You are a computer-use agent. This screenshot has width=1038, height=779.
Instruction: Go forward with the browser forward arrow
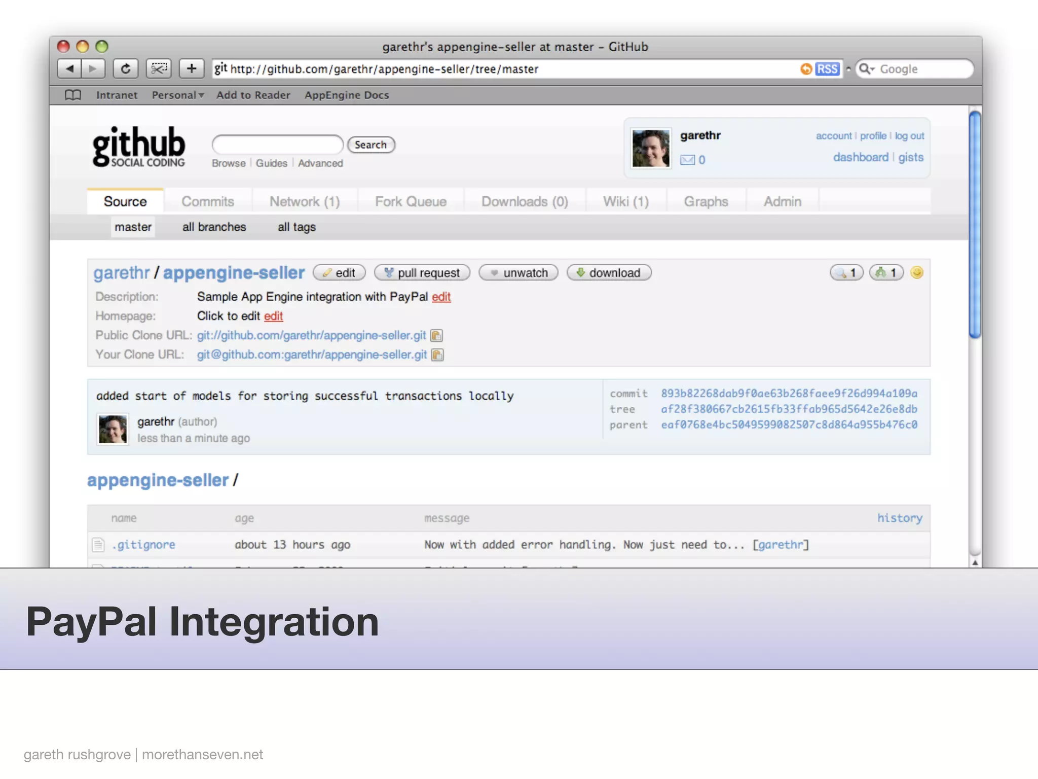click(x=93, y=68)
